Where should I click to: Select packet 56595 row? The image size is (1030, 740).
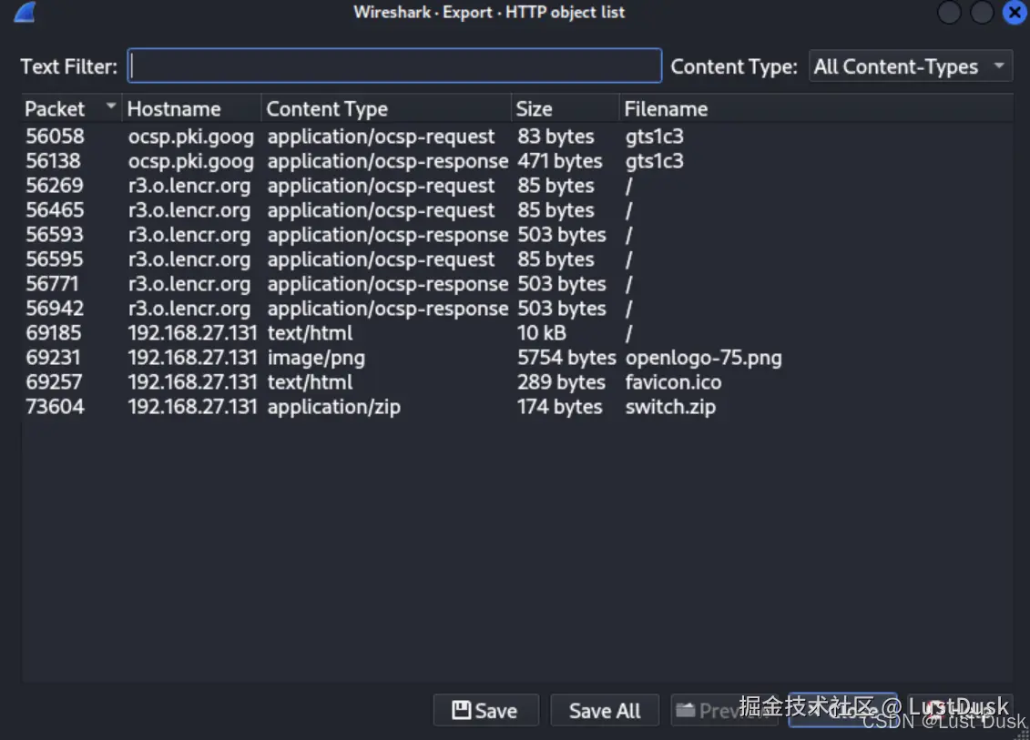coord(517,259)
